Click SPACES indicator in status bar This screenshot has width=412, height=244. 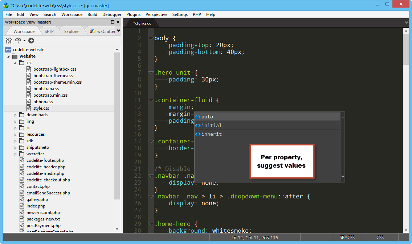347,237
